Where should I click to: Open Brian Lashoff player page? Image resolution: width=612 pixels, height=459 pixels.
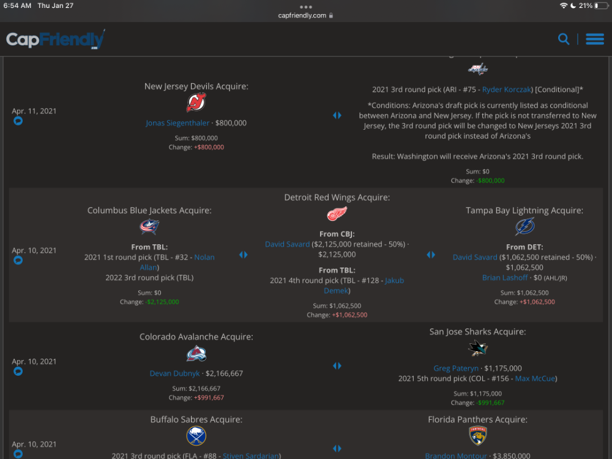(x=505, y=277)
